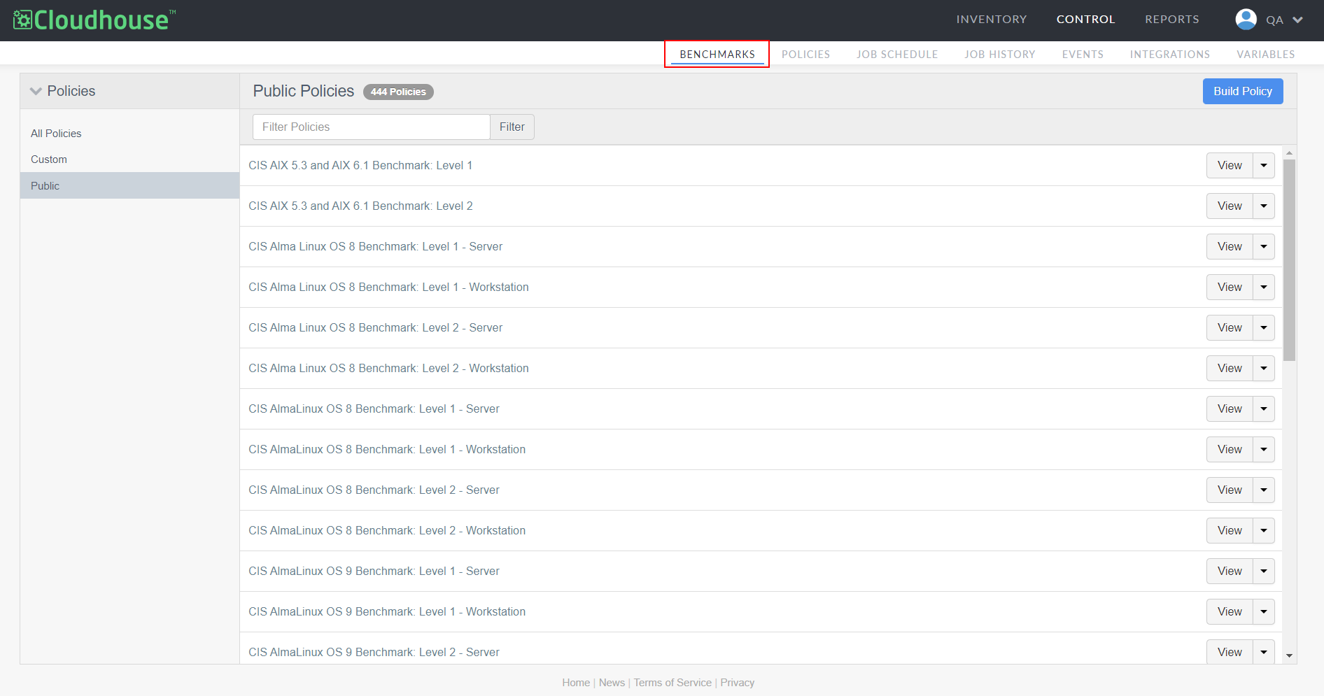Open dropdown for CIS AIX Benchmark: Level 2

coord(1263,206)
